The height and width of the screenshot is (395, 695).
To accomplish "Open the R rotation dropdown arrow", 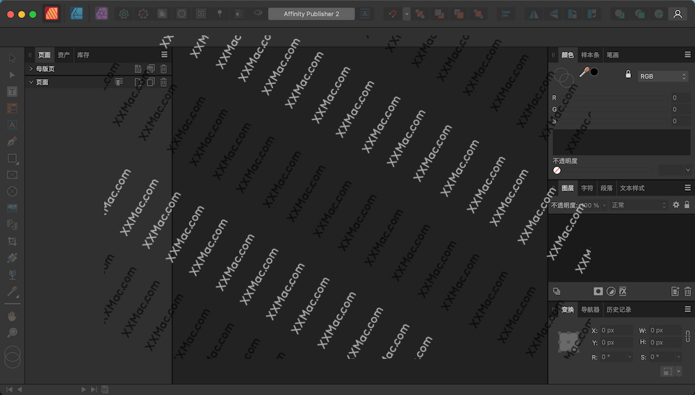I will click(x=630, y=357).
